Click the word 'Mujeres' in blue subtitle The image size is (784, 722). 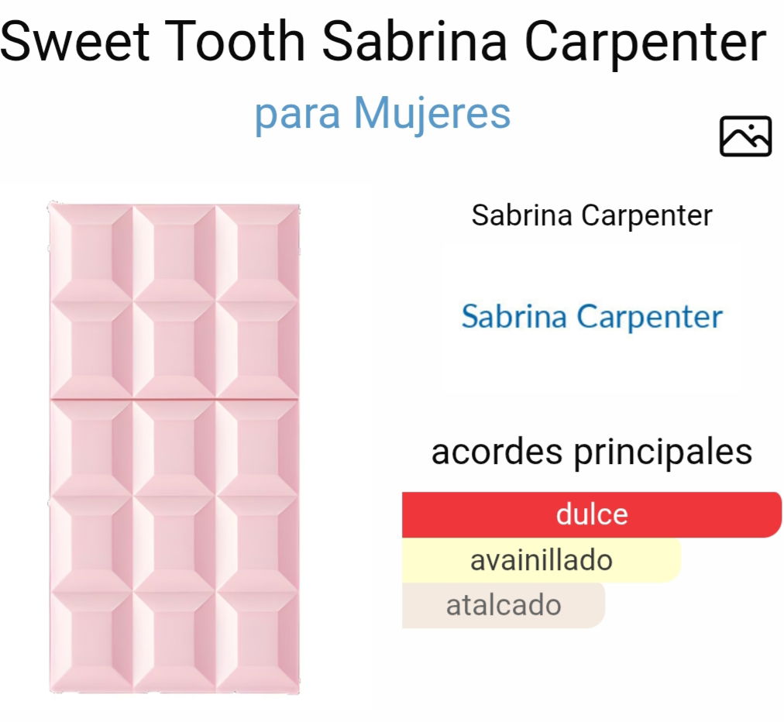pos(432,113)
